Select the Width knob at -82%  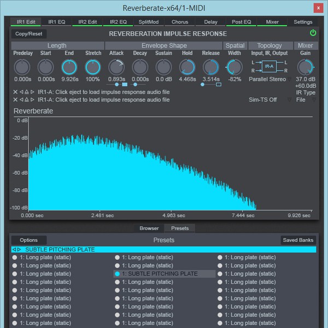tap(235, 67)
